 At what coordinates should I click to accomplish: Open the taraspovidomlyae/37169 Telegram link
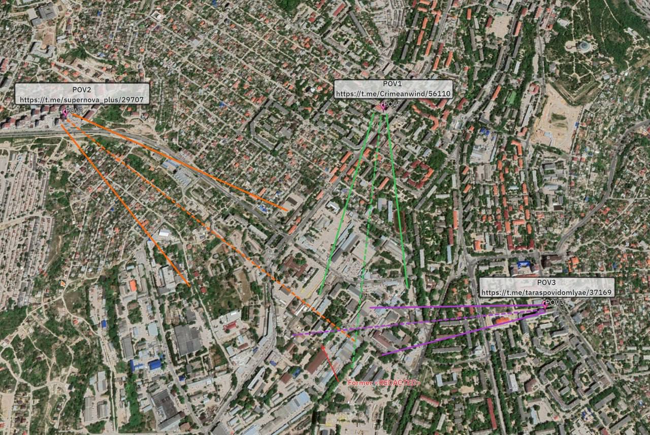click(546, 292)
